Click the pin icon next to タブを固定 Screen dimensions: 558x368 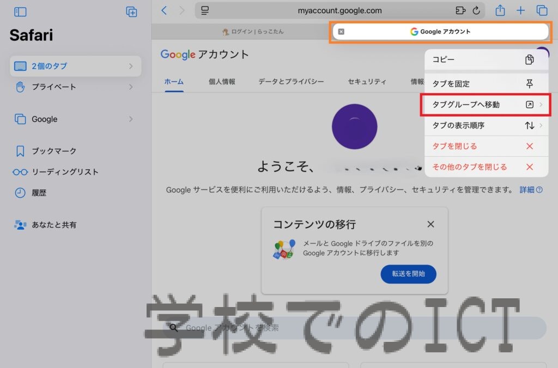530,83
